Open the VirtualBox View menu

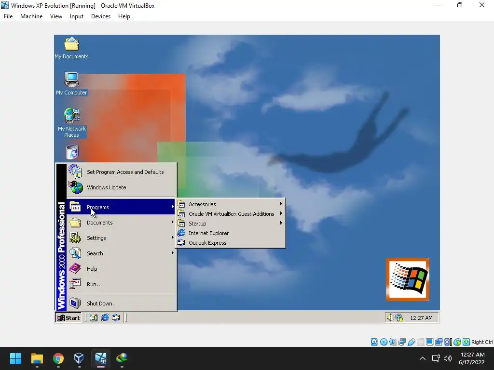[56, 16]
